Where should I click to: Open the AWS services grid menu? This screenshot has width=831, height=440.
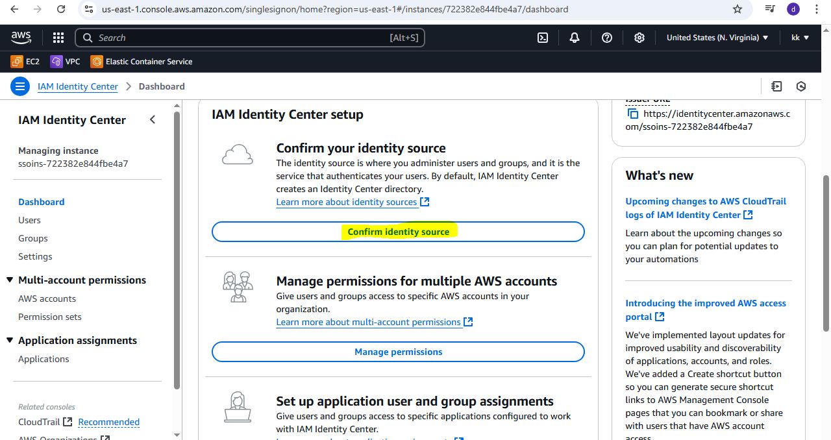(58, 38)
